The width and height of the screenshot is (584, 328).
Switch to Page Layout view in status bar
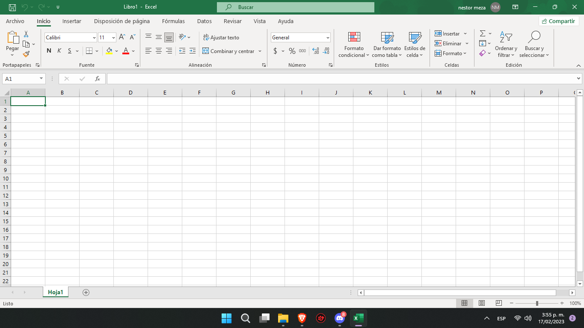482,303
